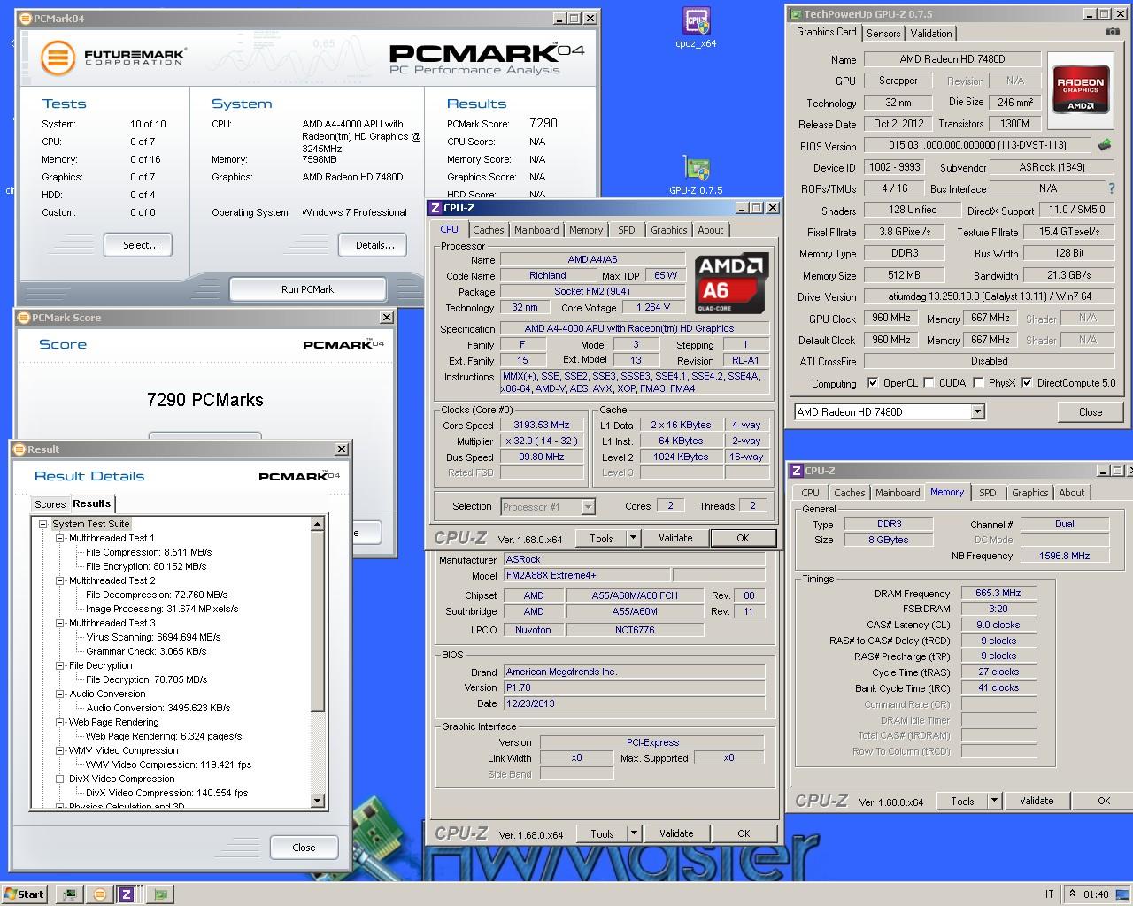Image resolution: width=1133 pixels, height=906 pixels.
Task: Open Tools dropdown arrow in CPU-Z Mainboard window
Action: point(634,833)
